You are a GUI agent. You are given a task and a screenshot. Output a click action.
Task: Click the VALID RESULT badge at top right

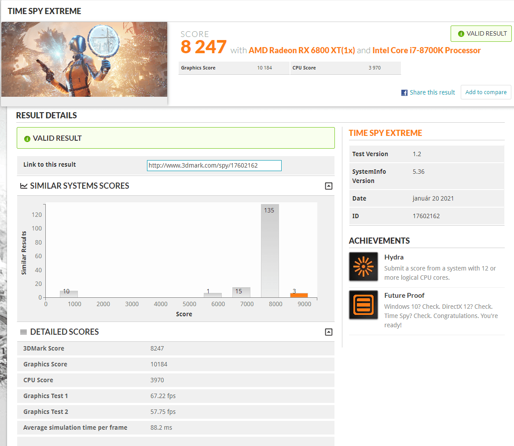pyautogui.click(x=481, y=34)
